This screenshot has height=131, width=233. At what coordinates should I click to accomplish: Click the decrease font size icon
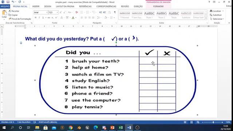click(65, 12)
